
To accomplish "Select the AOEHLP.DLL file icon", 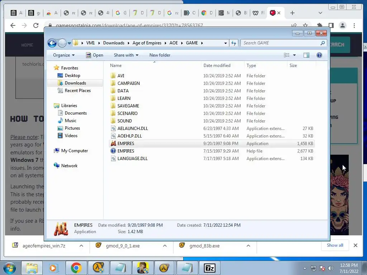I will point(113,136).
